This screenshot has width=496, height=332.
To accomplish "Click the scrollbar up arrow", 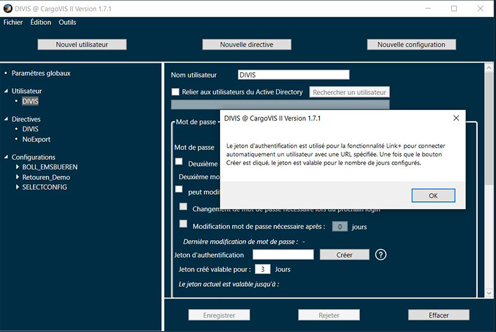I will pos(489,68).
